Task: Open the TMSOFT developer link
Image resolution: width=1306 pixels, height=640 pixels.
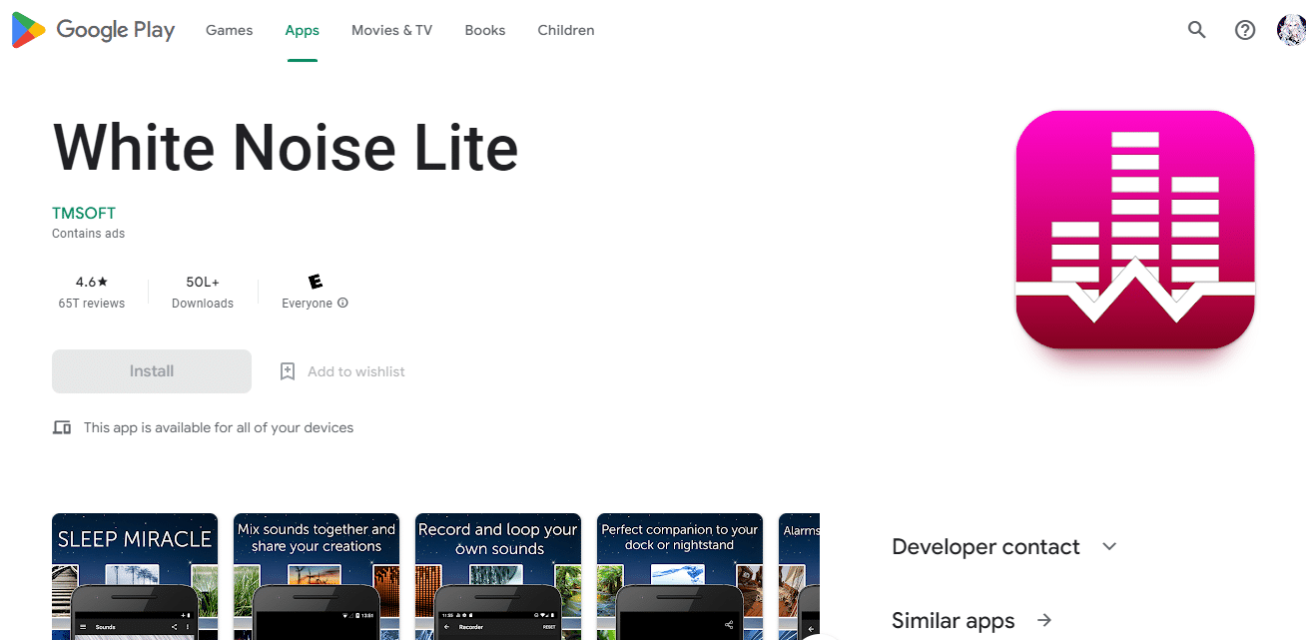Action: (x=84, y=213)
